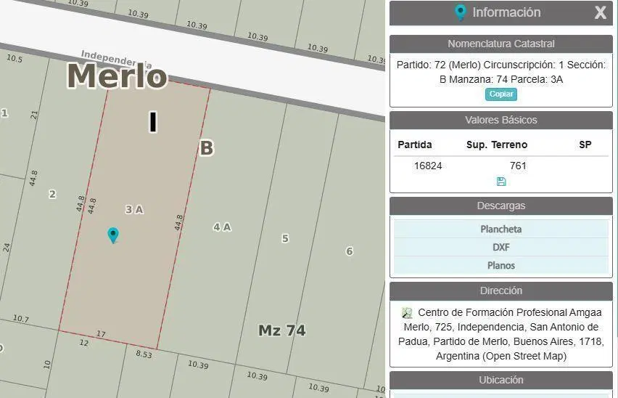Screen dimensions: 618x398
Task: Click the Dirección section header
Action: [501, 291]
